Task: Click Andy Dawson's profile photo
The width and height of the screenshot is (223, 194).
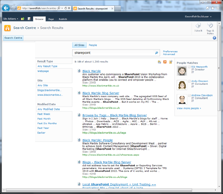Action: (x=182, y=85)
